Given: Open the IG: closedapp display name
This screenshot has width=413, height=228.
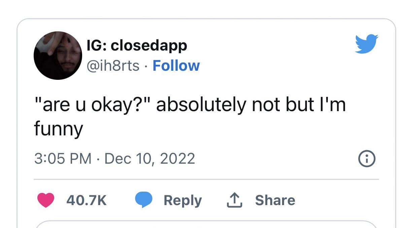Looking at the screenshot, I should (137, 45).
